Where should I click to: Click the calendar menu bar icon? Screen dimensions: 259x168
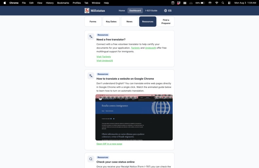click(x=173, y=3)
